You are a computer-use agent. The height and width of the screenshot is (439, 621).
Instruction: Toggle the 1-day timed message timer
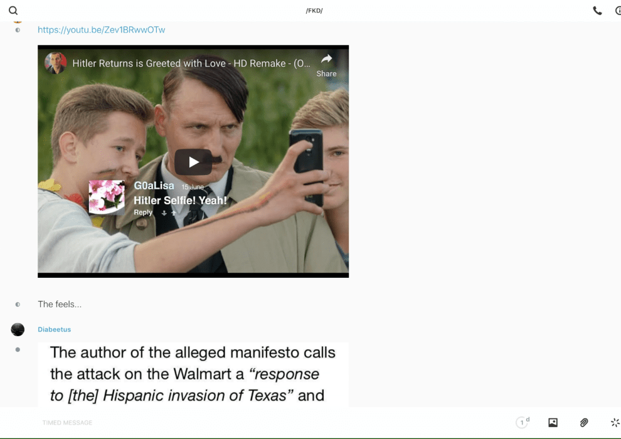523,423
